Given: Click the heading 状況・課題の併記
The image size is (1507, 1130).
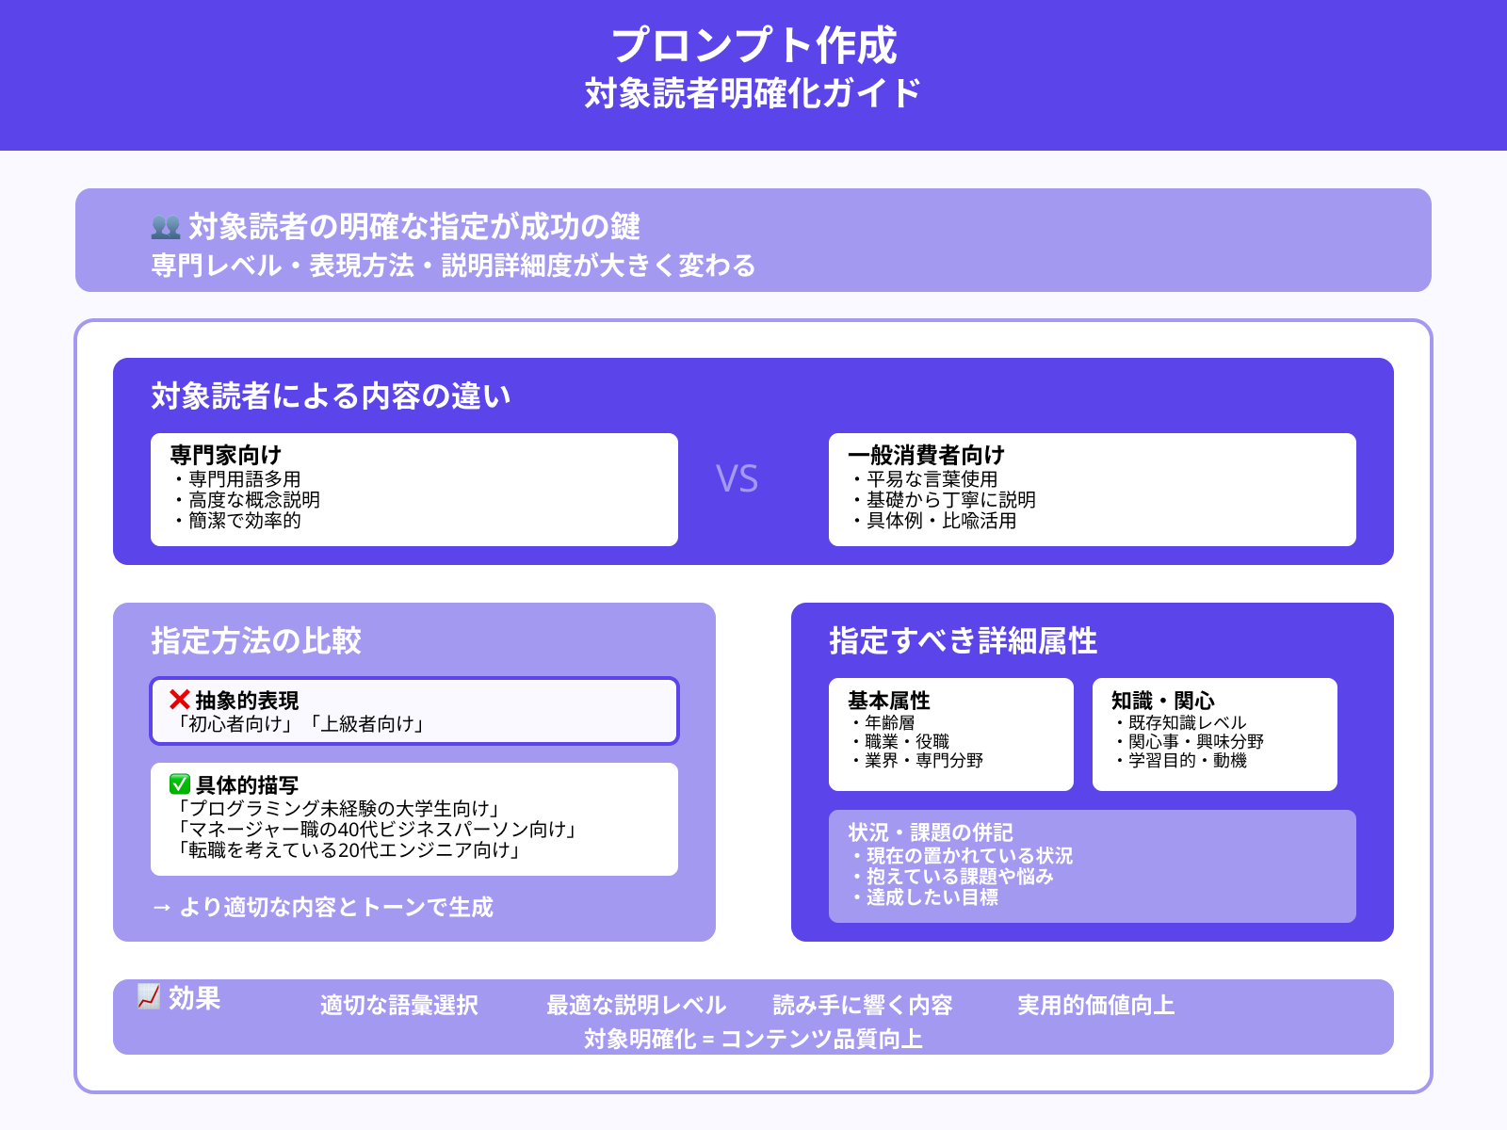Looking at the screenshot, I should pyautogui.click(x=931, y=832).
